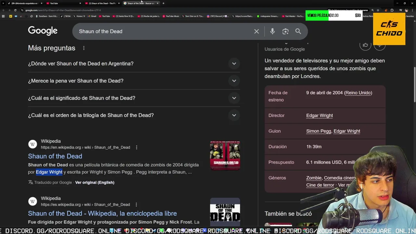The image size is (416, 234).
Task: Open Shaun of the Dead - Wikipedia, la enciclopedia libre
Action: click(102, 214)
